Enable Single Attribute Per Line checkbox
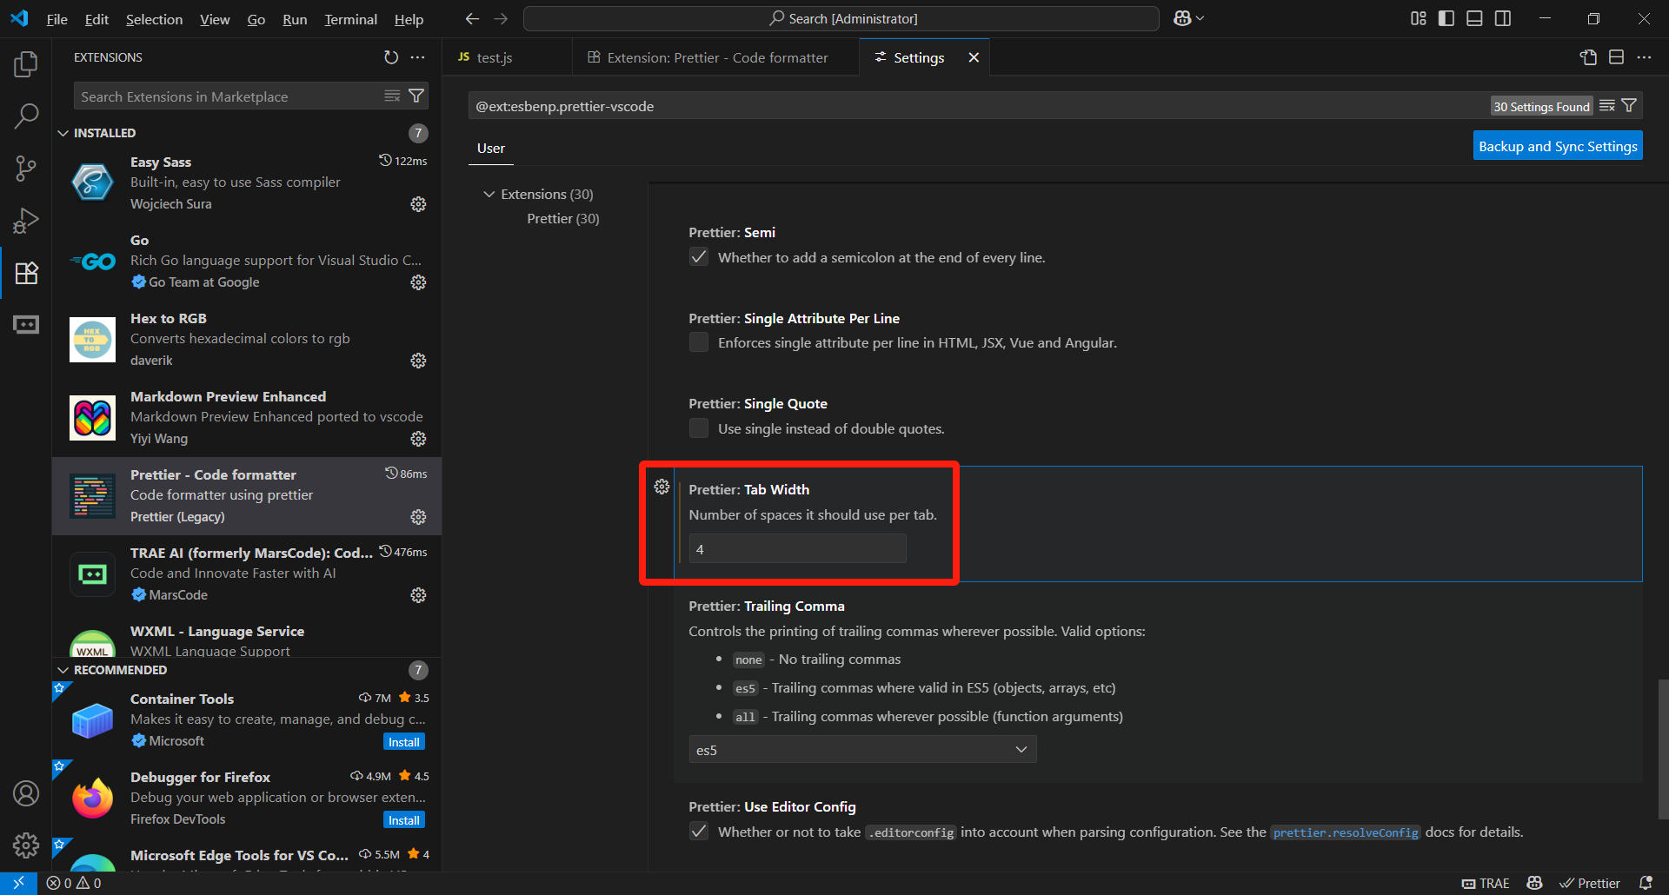Image resolution: width=1669 pixels, height=895 pixels. [x=699, y=342]
